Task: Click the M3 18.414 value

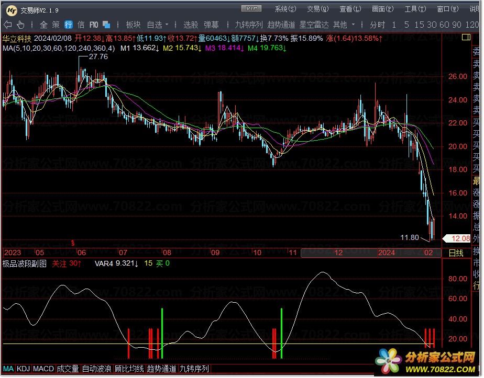Action: tap(224, 48)
